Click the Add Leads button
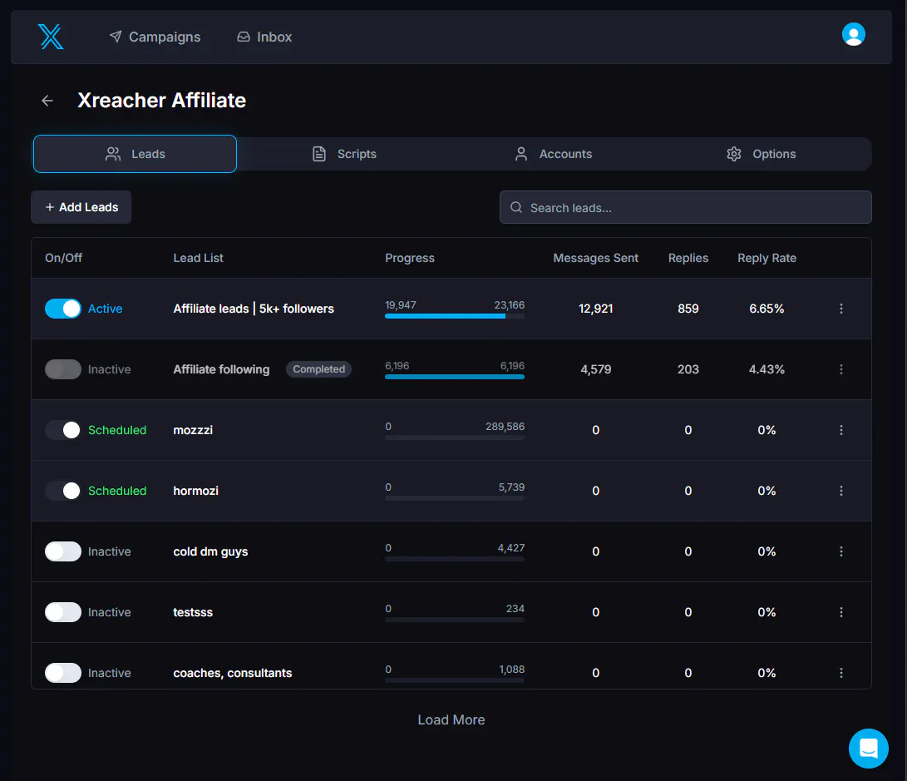907x781 pixels. pos(81,207)
